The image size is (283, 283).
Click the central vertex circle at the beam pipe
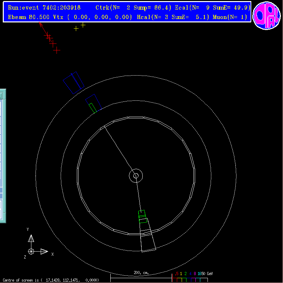pyautogui.click(x=136, y=176)
